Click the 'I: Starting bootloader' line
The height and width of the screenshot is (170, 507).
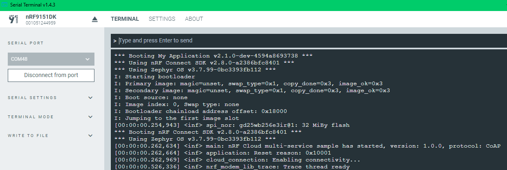point(155,77)
